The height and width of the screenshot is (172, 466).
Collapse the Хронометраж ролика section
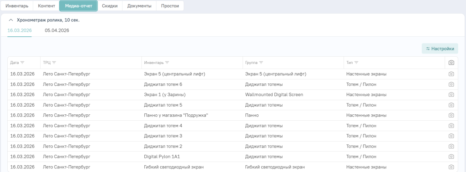pyautogui.click(x=11, y=20)
